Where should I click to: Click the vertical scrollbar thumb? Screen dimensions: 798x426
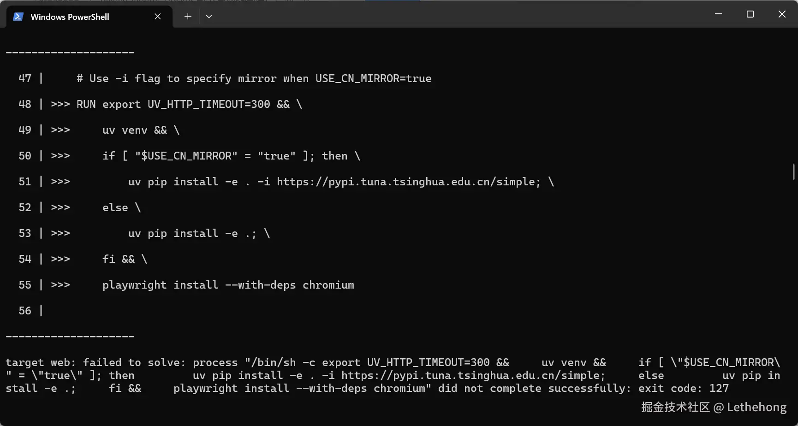point(793,172)
